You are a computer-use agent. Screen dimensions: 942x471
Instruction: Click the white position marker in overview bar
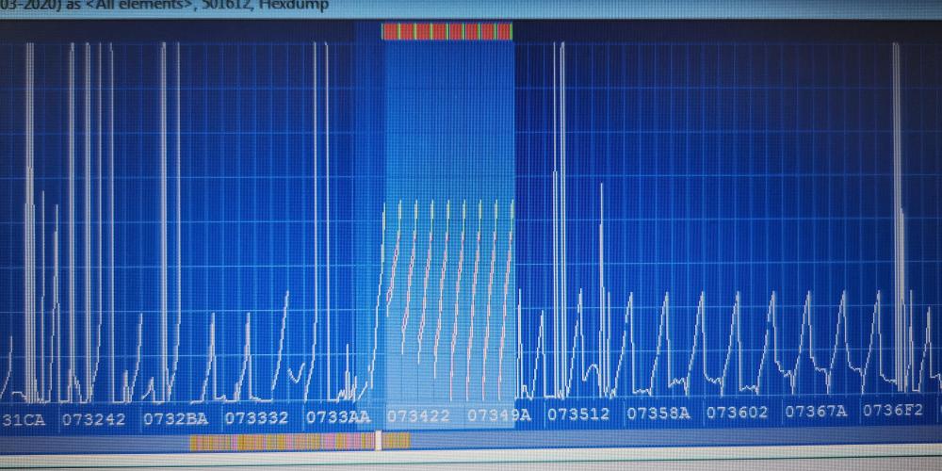[379, 440]
